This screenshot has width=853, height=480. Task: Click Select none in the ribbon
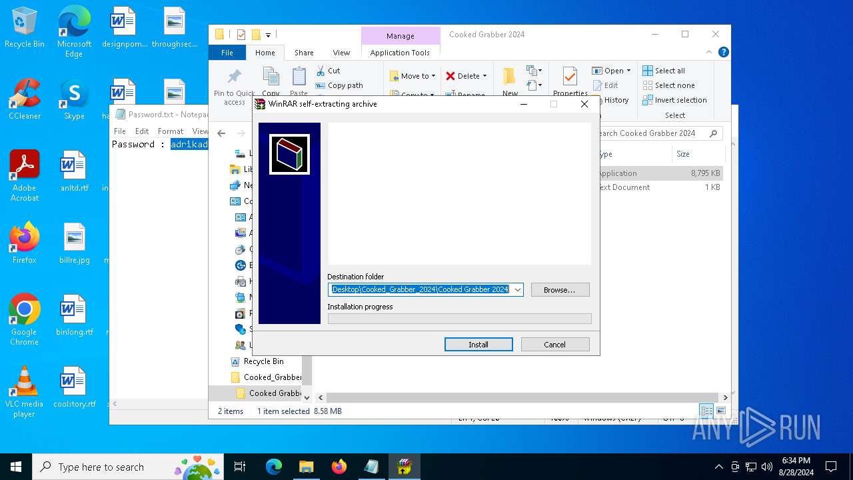668,85
